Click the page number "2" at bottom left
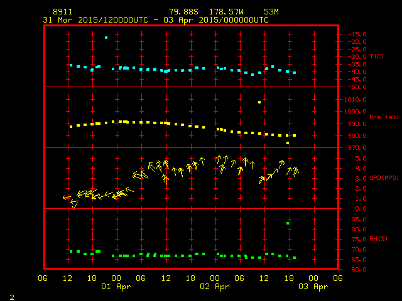 pyautogui.click(x=12, y=297)
